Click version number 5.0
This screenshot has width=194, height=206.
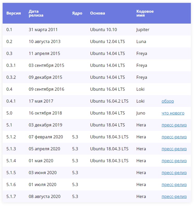pyautogui.click(x=9, y=113)
